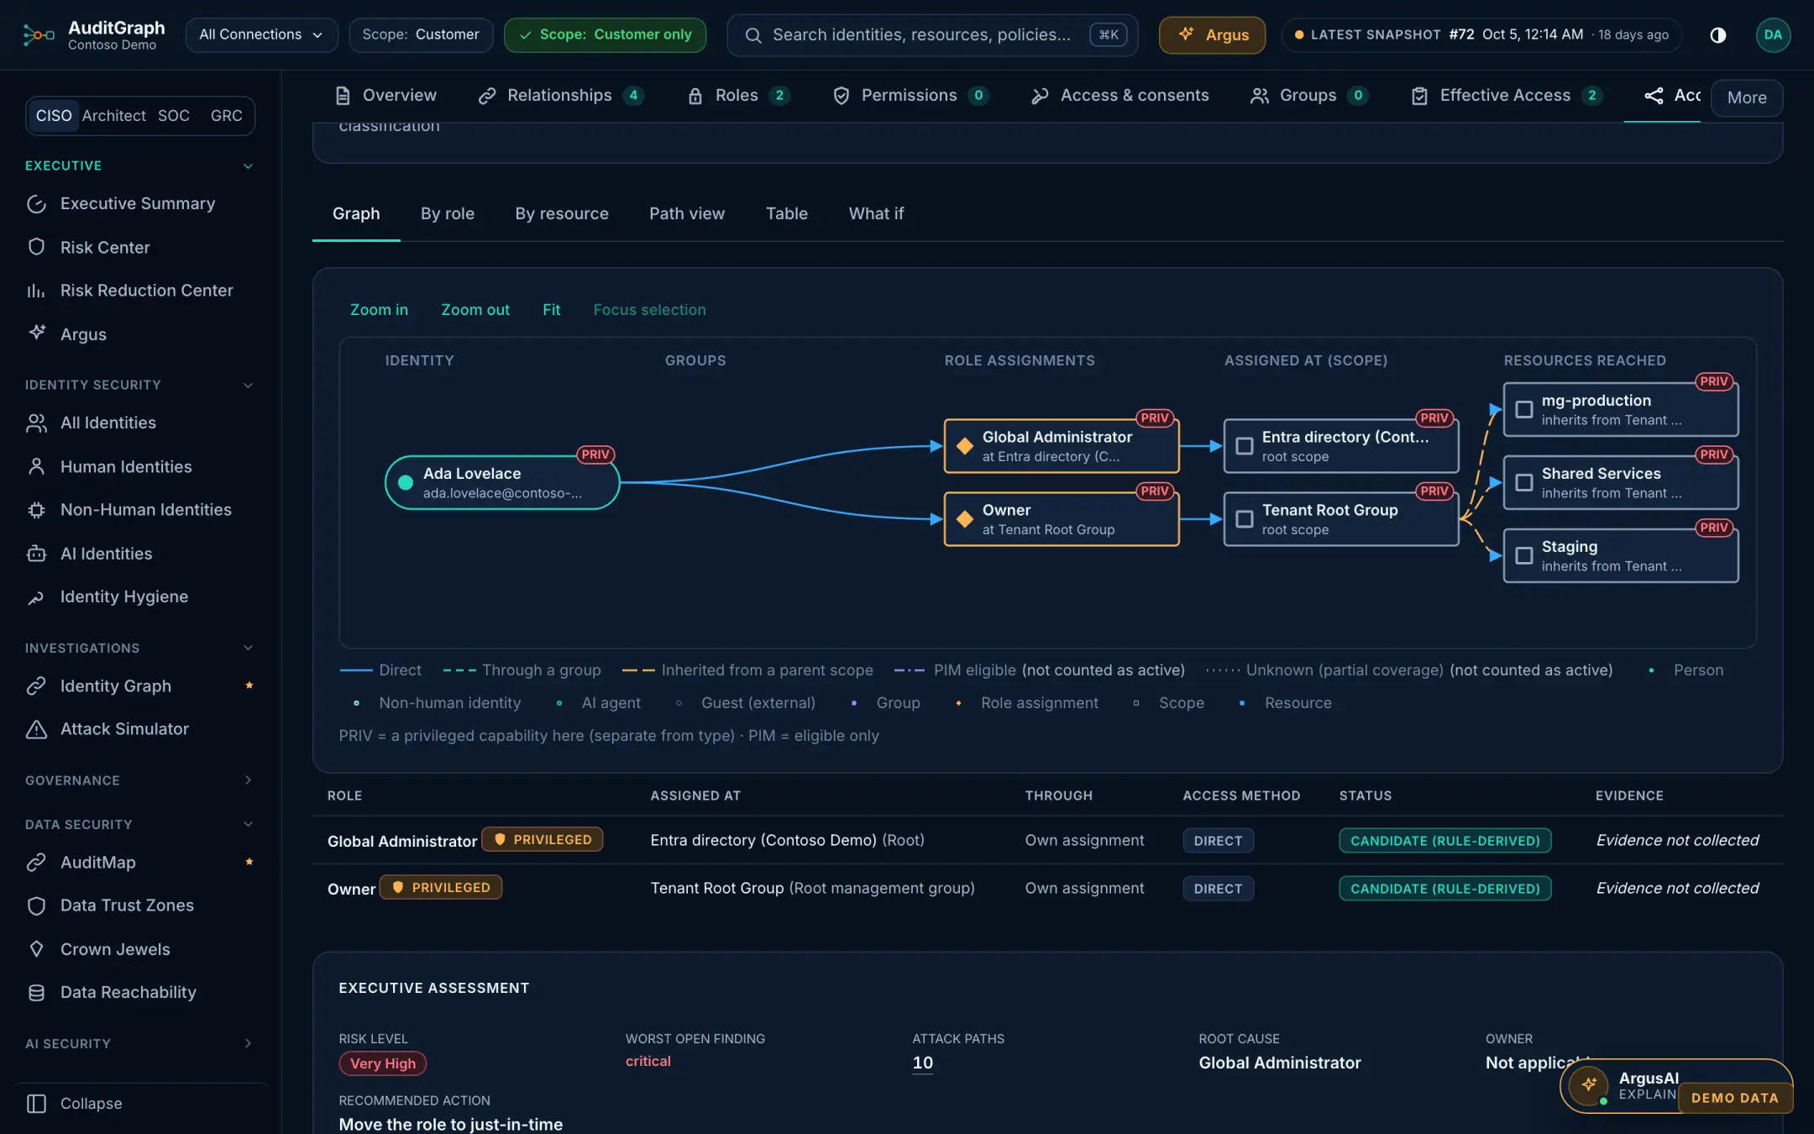Open the DA user avatar menu
Image resolution: width=1814 pixels, height=1134 pixels.
1772,34
